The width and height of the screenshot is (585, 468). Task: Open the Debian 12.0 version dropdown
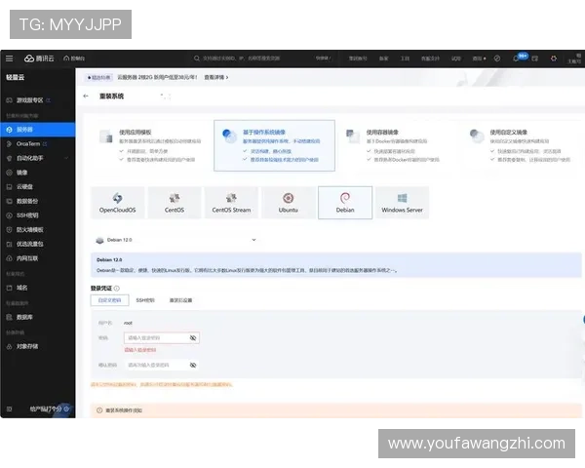(175, 239)
